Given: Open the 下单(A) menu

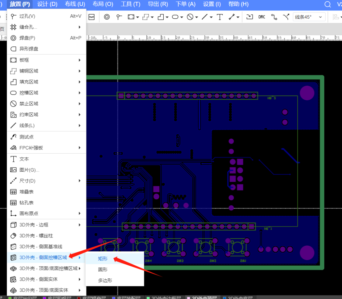Looking at the screenshot, I should (x=186, y=4).
